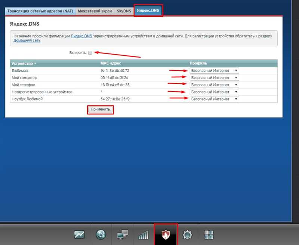This screenshot has height=245, width=299.
Task: Open the Internet globe icon
Action: (101, 235)
